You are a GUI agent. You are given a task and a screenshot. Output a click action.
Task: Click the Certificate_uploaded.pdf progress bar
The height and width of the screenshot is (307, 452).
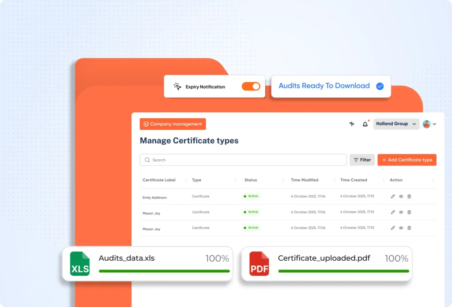pyautogui.click(x=343, y=271)
